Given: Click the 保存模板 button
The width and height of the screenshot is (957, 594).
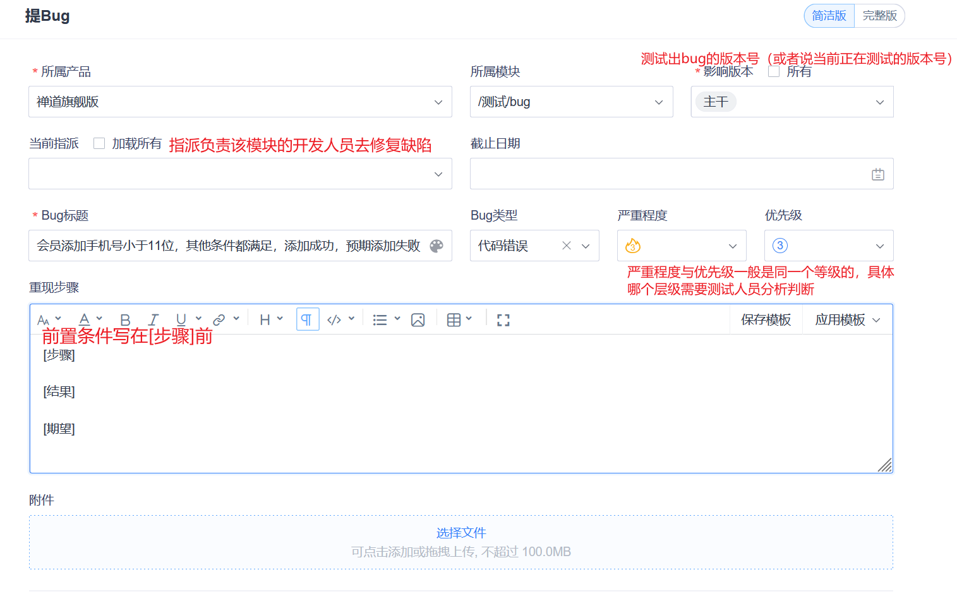Looking at the screenshot, I should [x=766, y=320].
